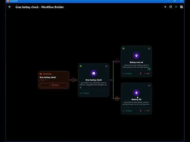Image resolution: width=190 pixels, height=142 pixels.
Task: Click small green icon beside Battery not ok description
Action: (x=149, y=69)
